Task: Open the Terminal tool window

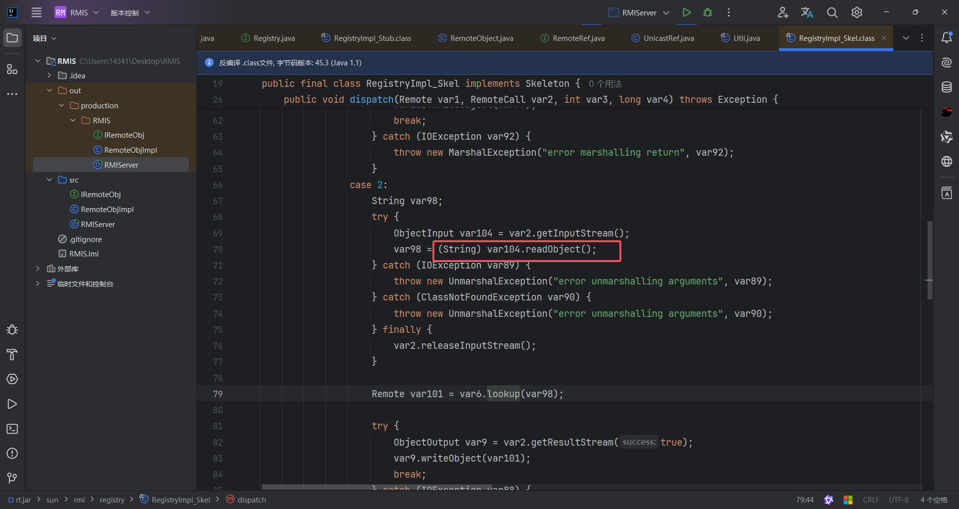Action: tap(12, 429)
